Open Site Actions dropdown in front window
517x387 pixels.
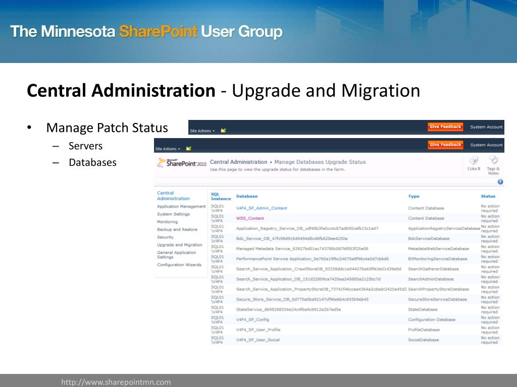(x=168, y=149)
